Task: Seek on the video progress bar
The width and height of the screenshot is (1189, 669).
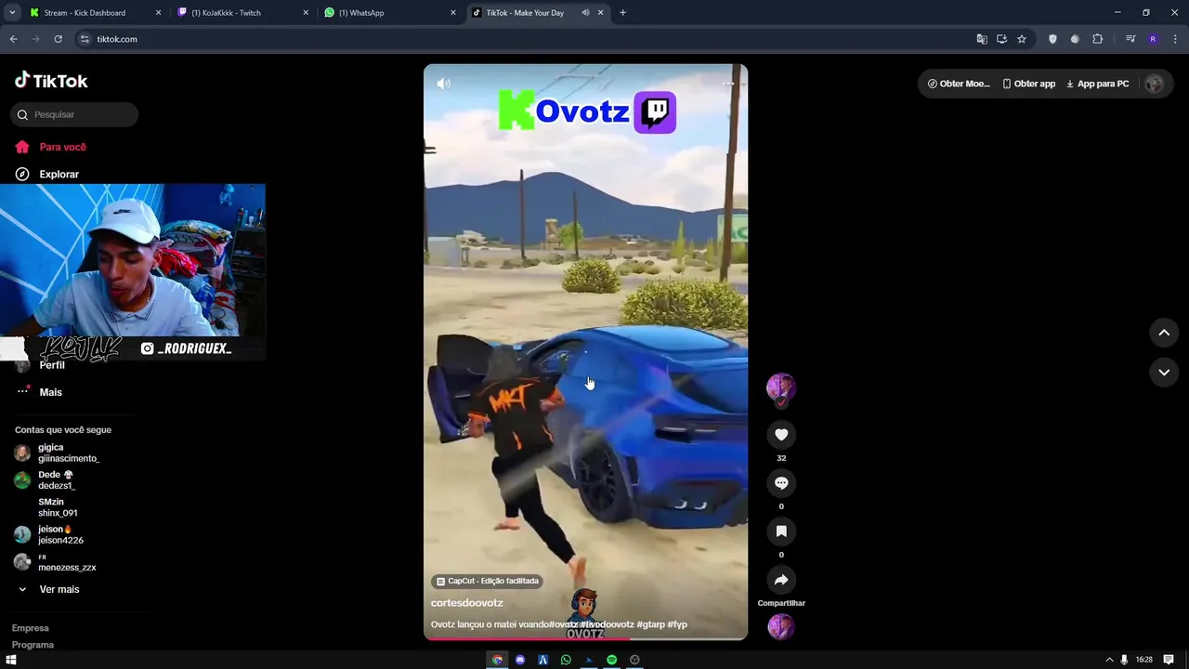Action: 585,638
